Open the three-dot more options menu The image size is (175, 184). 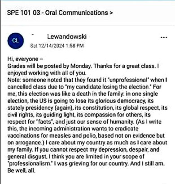coord(164,38)
